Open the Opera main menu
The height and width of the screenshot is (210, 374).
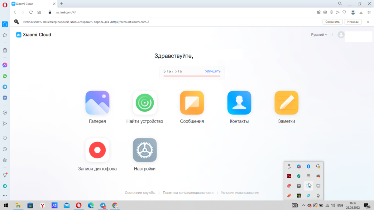[5, 5]
